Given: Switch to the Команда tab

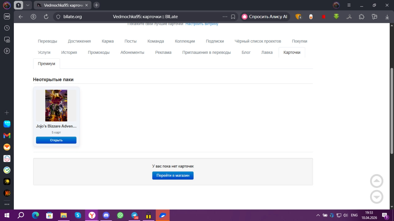Looking at the screenshot, I should [x=156, y=41].
